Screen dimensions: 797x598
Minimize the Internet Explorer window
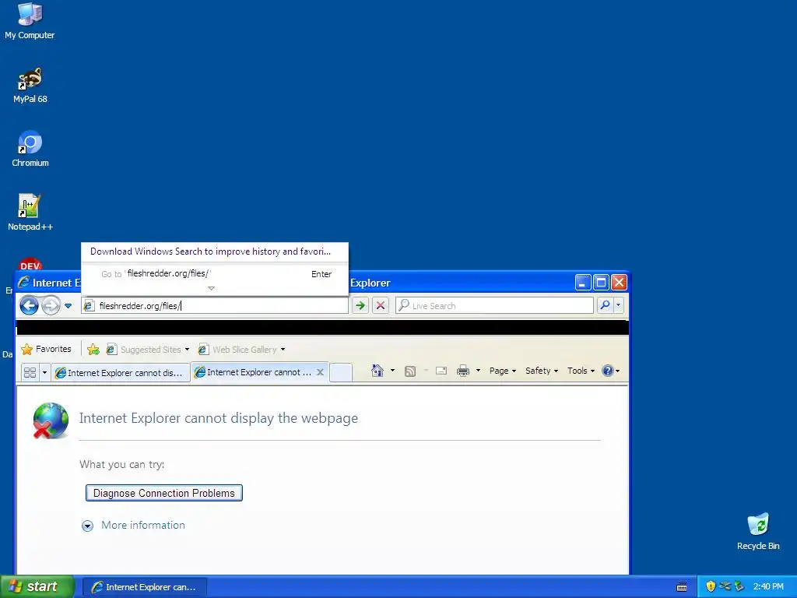coord(582,283)
